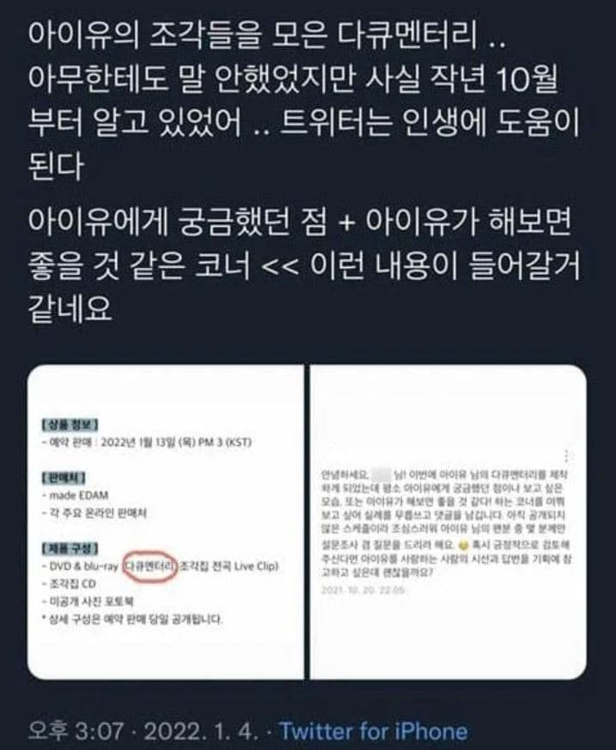
Task: Open the left product info image
Action: 166,521
